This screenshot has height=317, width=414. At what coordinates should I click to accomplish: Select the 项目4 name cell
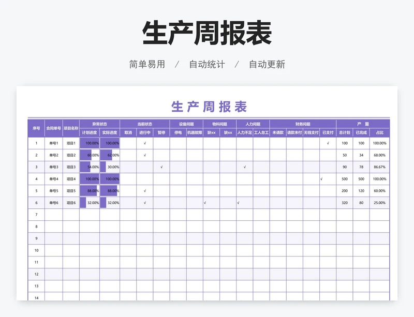pyautogui.click(x=71, y=179)
